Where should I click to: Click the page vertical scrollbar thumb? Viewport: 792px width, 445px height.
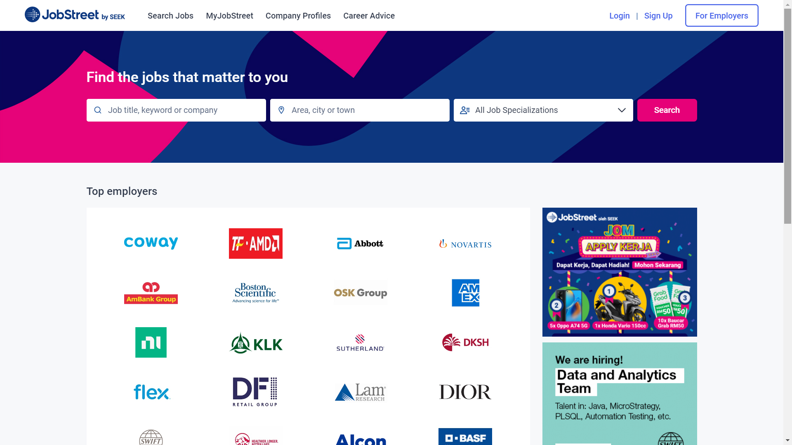point(788,116)
